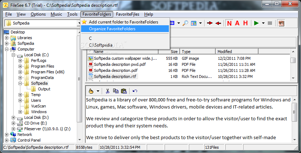Select the C favorite folder entry
Image resolution: width=301 pixels, height=153 pixels.
tap(125, 38)
